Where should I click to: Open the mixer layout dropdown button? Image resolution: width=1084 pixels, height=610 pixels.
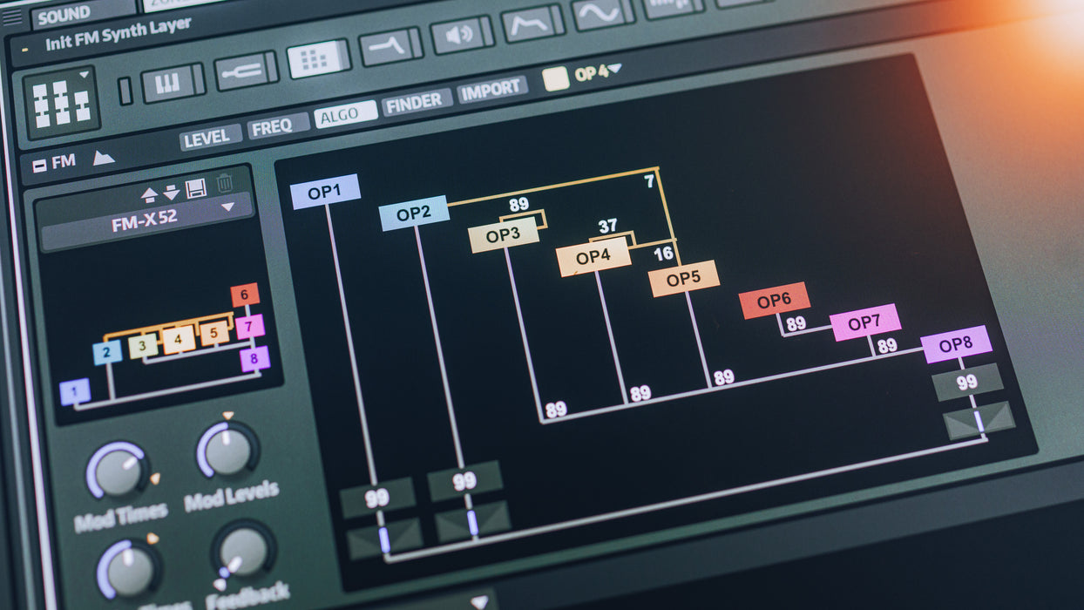point(61,103)
